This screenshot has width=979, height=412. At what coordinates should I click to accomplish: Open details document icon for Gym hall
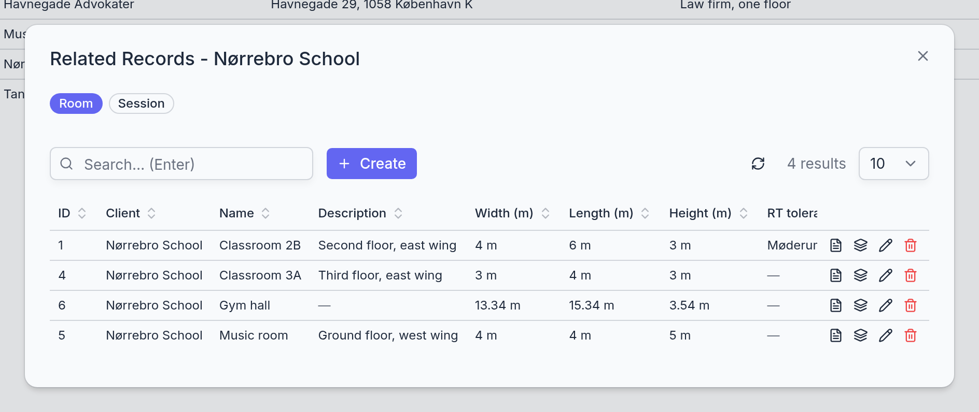(835, 305)
